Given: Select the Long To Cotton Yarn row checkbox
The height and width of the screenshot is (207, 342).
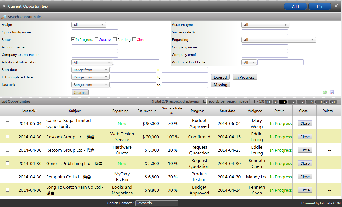Looking at the screenshot, I should pyautogui.click(x=8, y=190).
